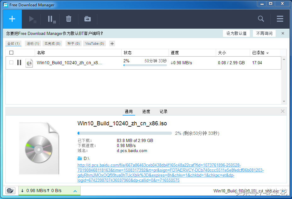Click scroll up arrow of download list
The width and height of the screenshot is (292, 199).
(284, 59)
